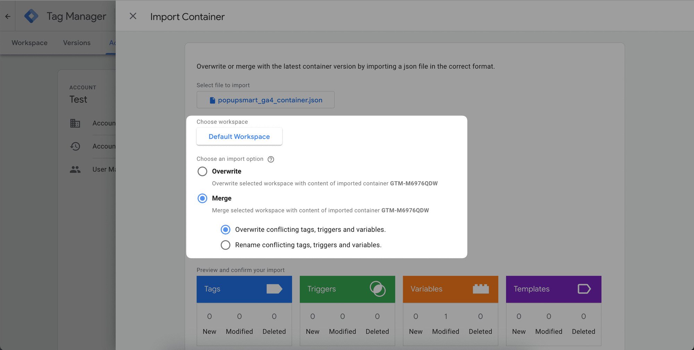Click the tag shape icon on Tags card
This screenshot has height=350, width=694.
pyautogui.click(x=274, y=289)
